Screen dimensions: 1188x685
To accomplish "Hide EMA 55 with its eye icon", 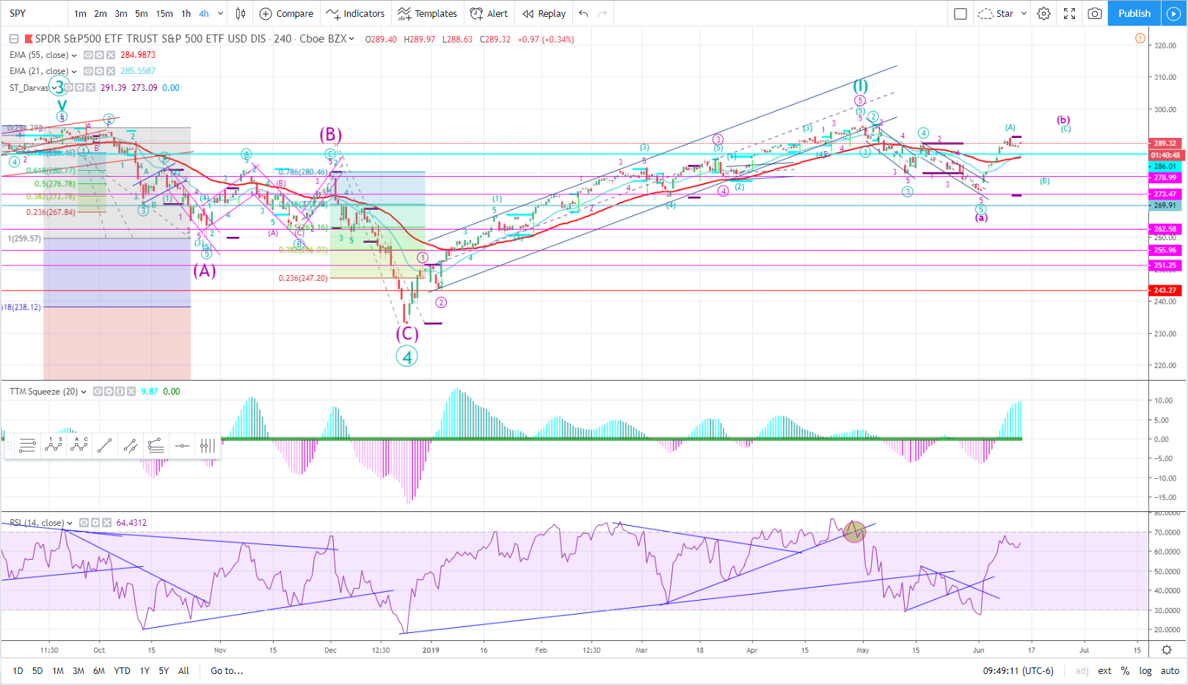I will tap(88, 55).
